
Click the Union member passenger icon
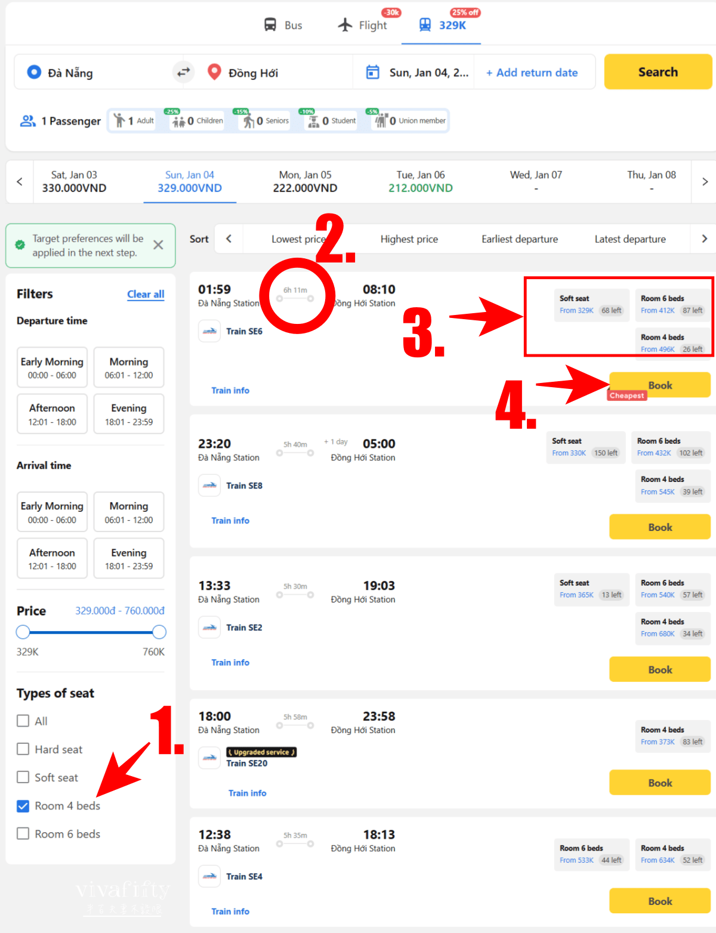pos(381,121)
